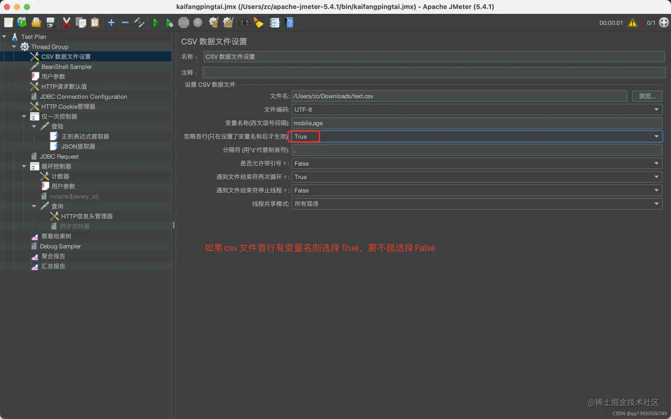The image size is (671, 419).
Task: Select 用户参数 under Thread Group
Action: (53, 77)
